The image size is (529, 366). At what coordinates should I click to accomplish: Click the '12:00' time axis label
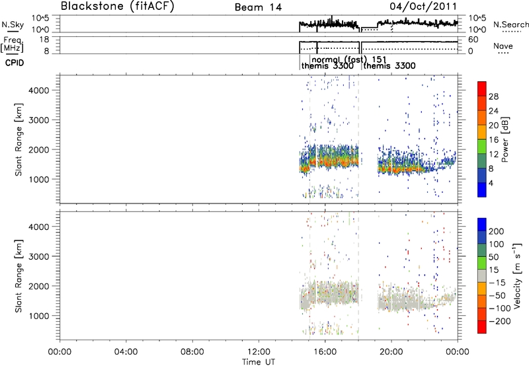pyautogui.click(x=259, y=352)
